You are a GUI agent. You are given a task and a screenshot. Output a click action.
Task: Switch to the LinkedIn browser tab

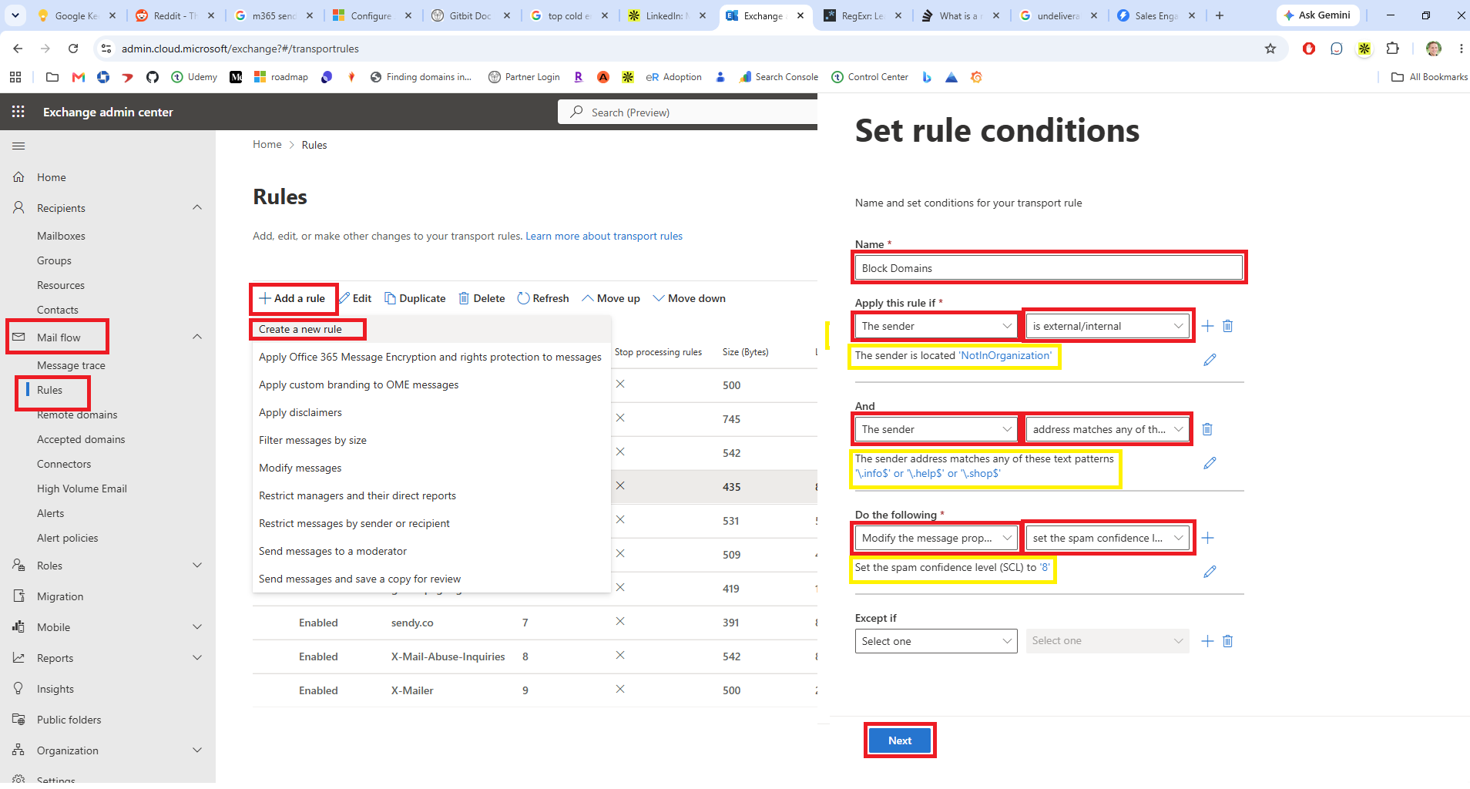click(x=666, y=15)
